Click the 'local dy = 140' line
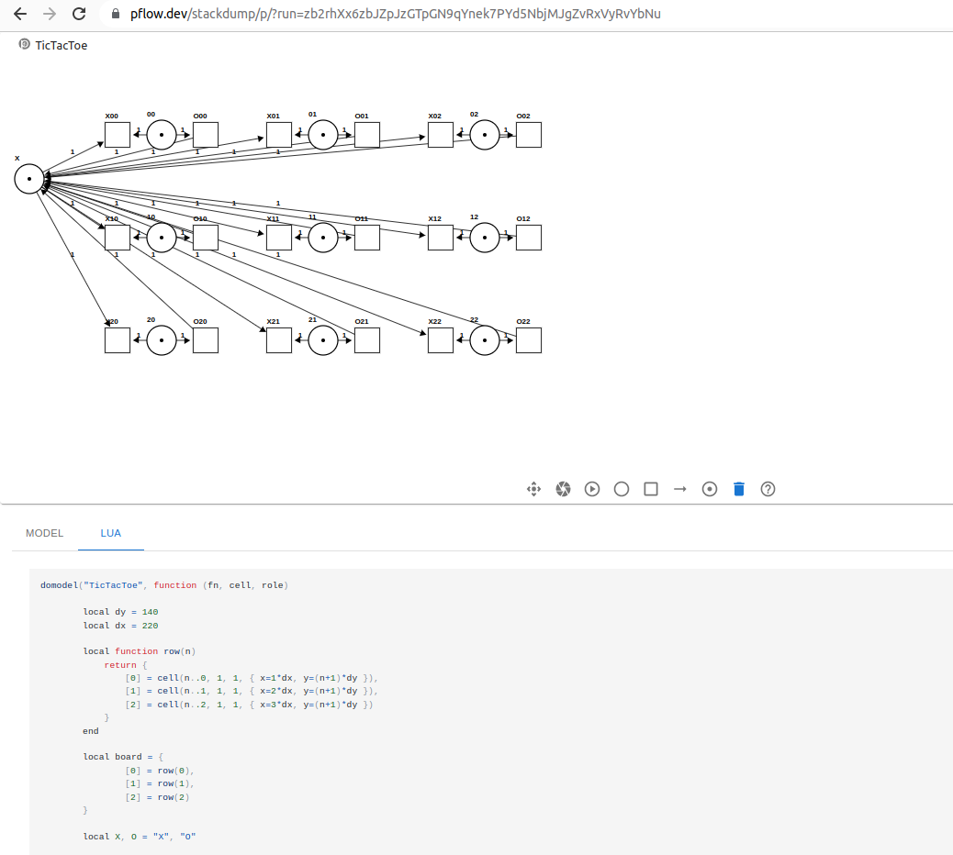The image size is (953, 855). click(120, 612)
